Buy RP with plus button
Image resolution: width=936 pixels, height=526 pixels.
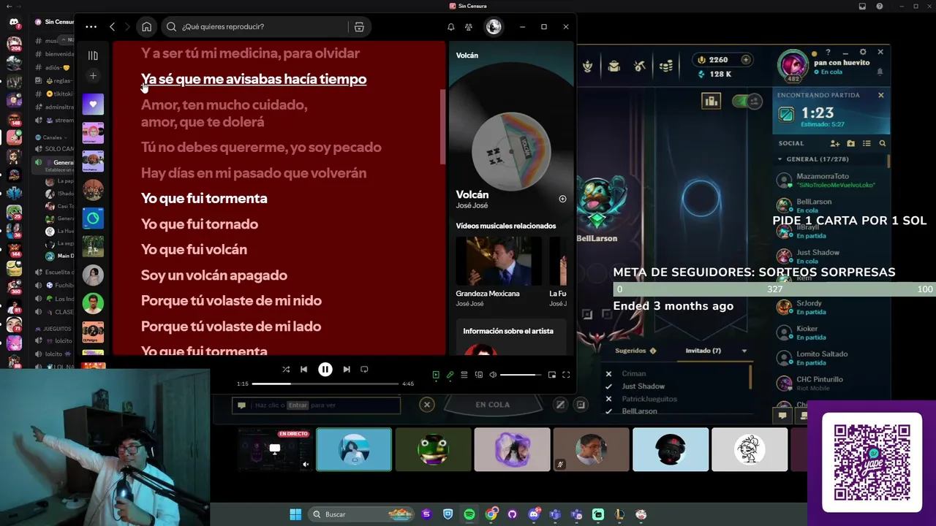click(x=746, y=60)
